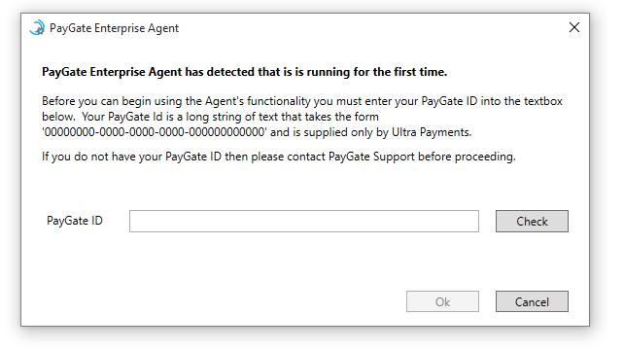Click the bold first-time detection heading

click(244, 72)
